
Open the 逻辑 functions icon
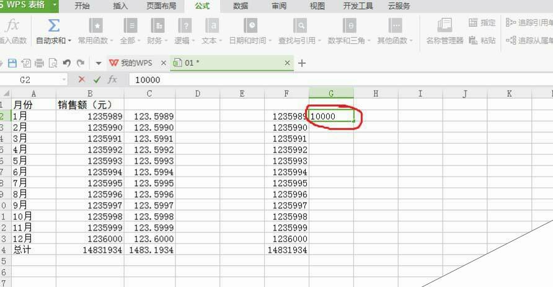click(x=185, y=25)
